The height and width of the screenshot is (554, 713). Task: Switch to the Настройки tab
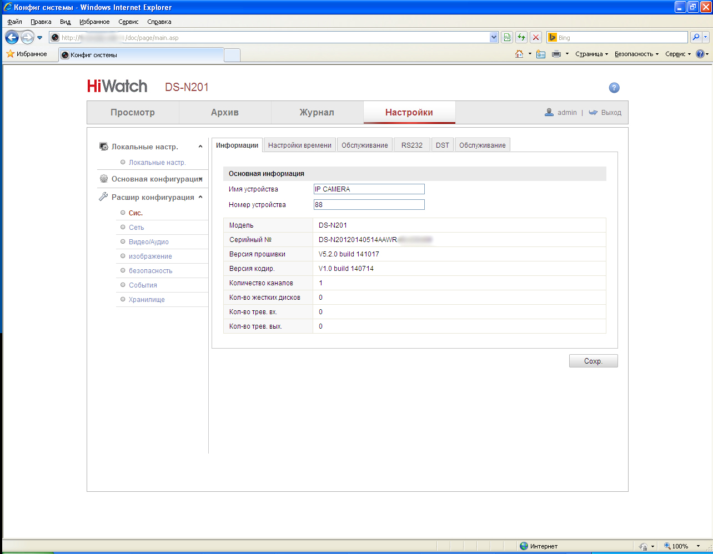tap(409, 112)
